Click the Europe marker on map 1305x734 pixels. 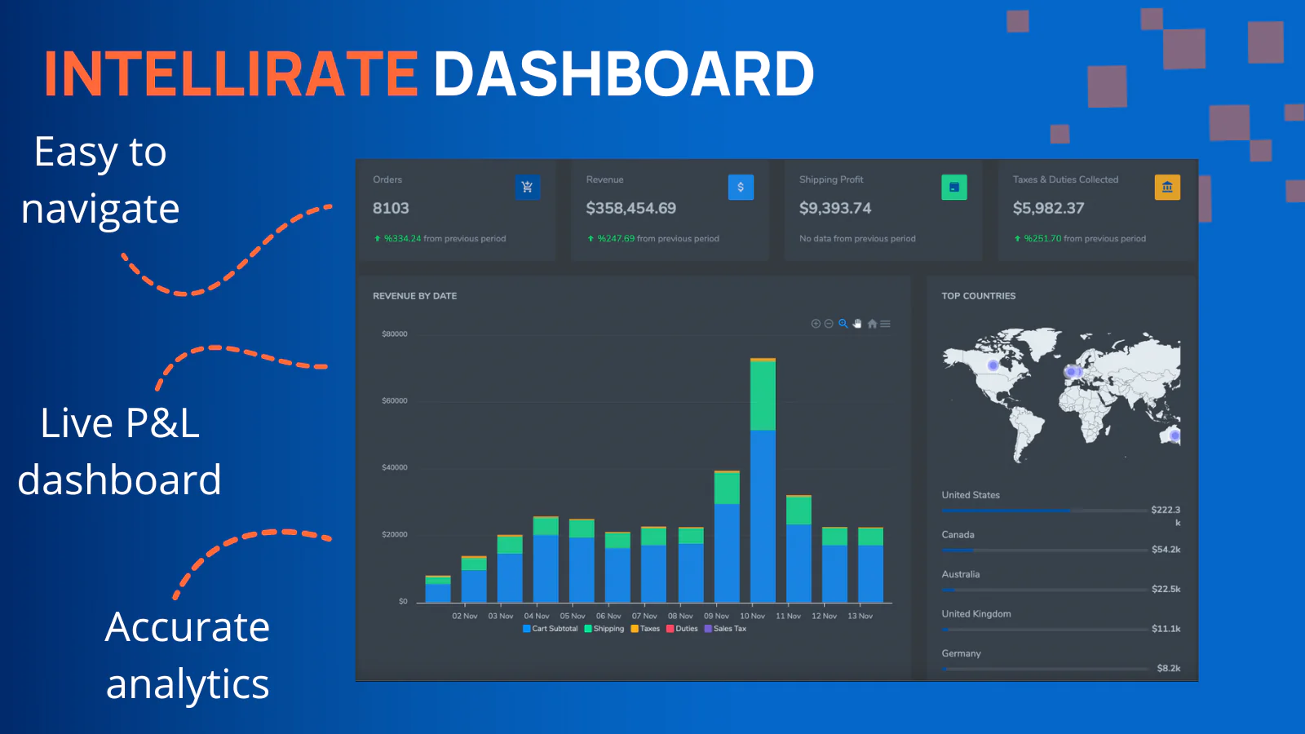[x=1073, y=372]
